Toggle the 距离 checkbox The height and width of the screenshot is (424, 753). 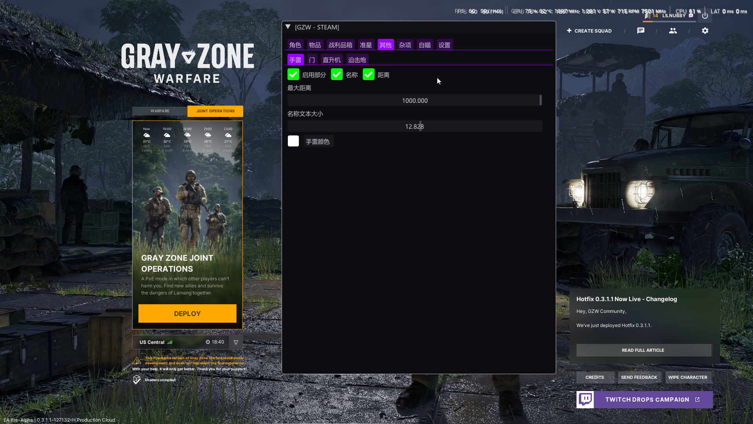pyautogui.click(x=369, y=75)
